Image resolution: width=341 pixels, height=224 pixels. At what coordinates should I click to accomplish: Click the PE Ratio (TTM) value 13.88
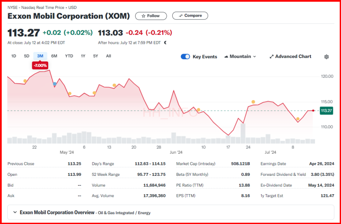245,185
